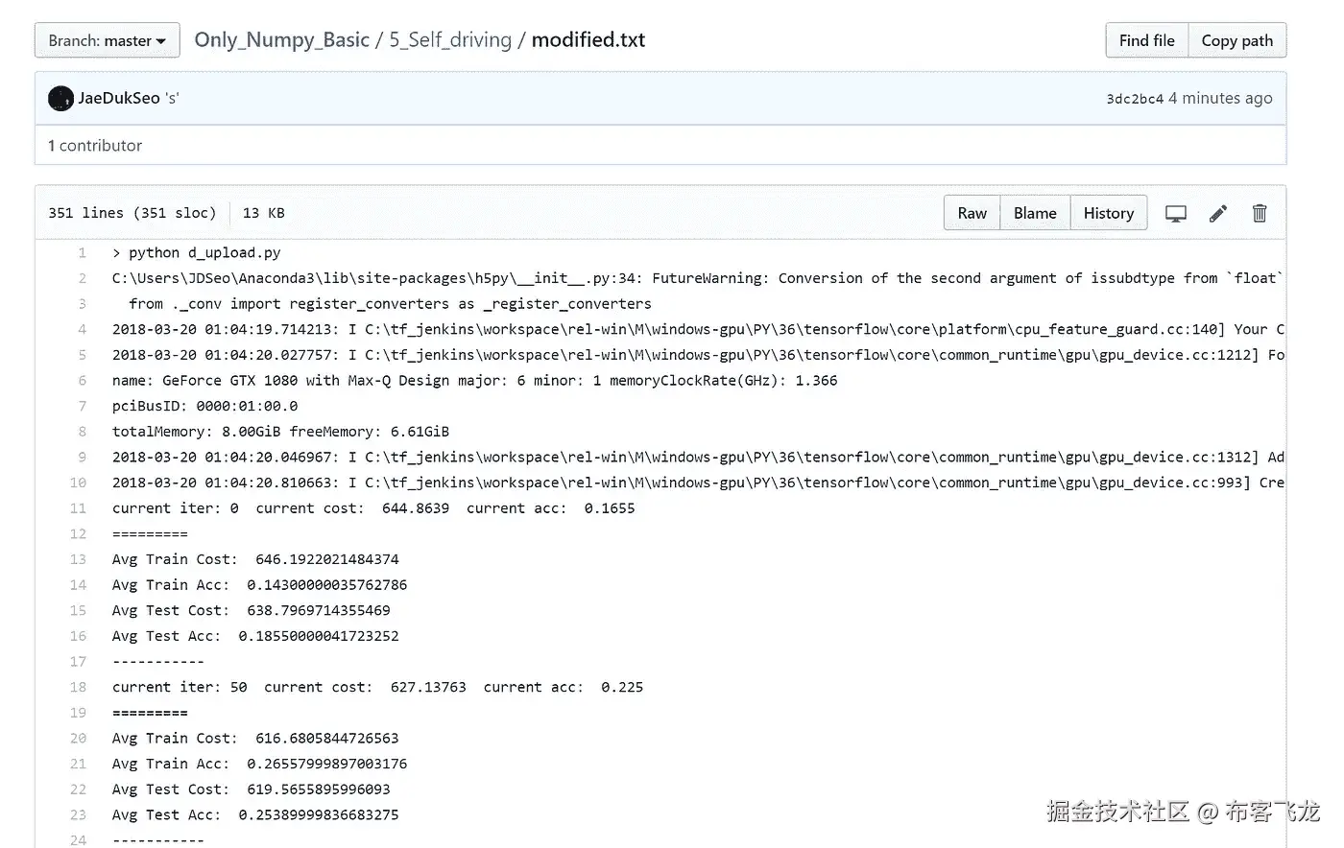This screenshot has height=848, width=1344.
Task: Click the 1 contributor text
Action: click(x=95, y=146)
